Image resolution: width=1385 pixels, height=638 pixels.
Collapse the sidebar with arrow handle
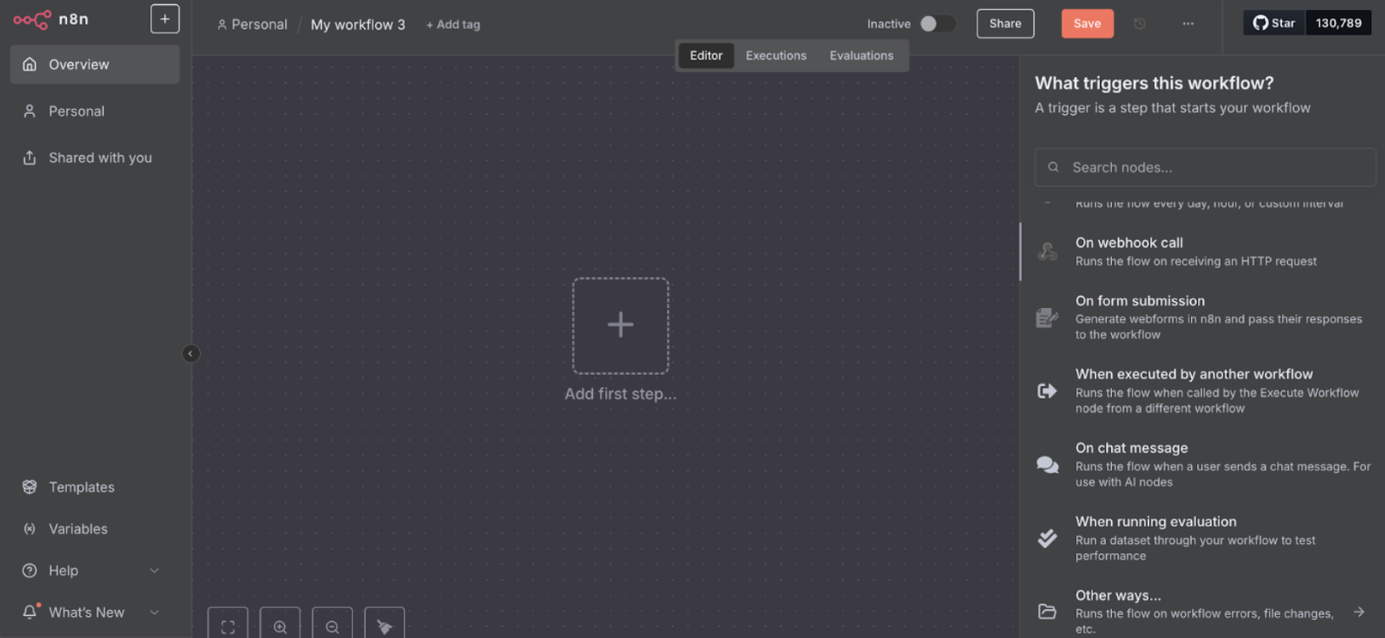point(191,354)
